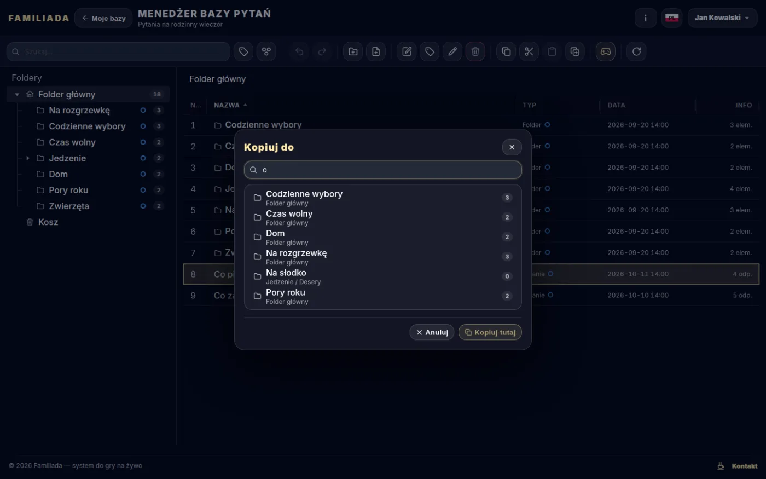The image size is (766, 479).
Task: Click the refresh toolbar icon
Action: tap(636, 51)
